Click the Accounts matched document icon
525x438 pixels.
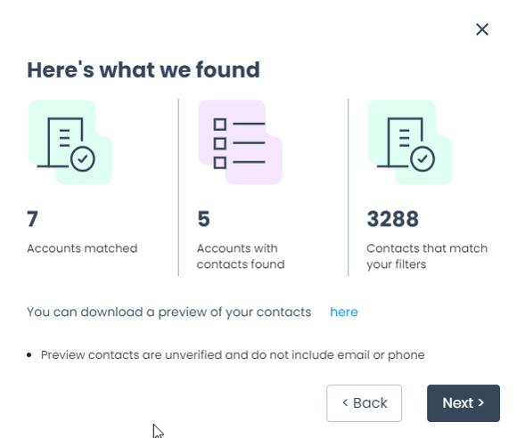click(70, 142)
